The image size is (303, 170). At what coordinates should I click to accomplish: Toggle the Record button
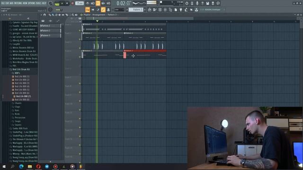tap(72, 3)
